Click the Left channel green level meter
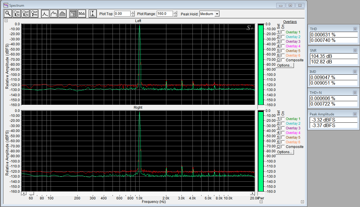Image resolution: width=360 pixels, height=207 pixels. point(261,65)
